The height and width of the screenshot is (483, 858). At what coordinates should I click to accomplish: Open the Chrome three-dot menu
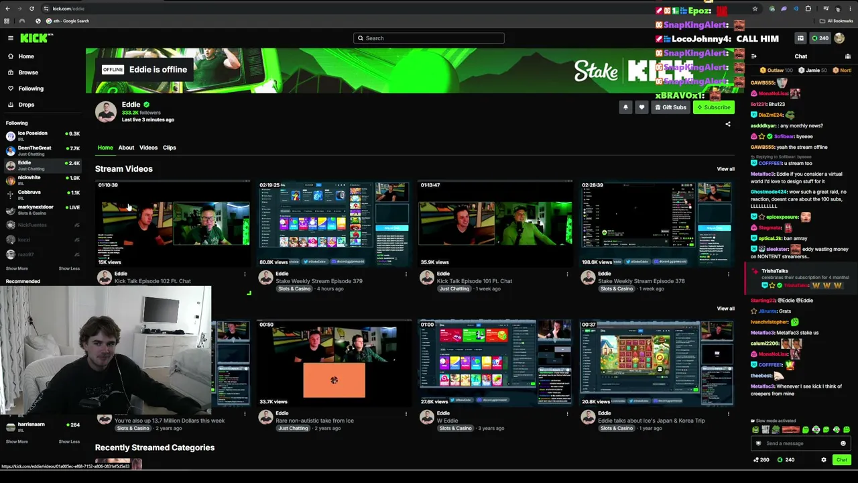850,9
